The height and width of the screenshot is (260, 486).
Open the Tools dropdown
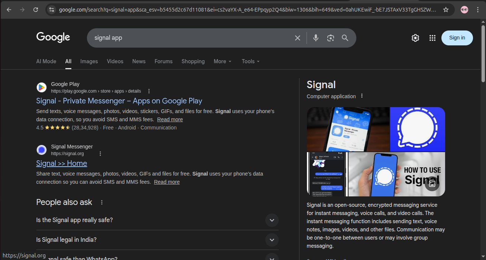click(x=250, y=61)
